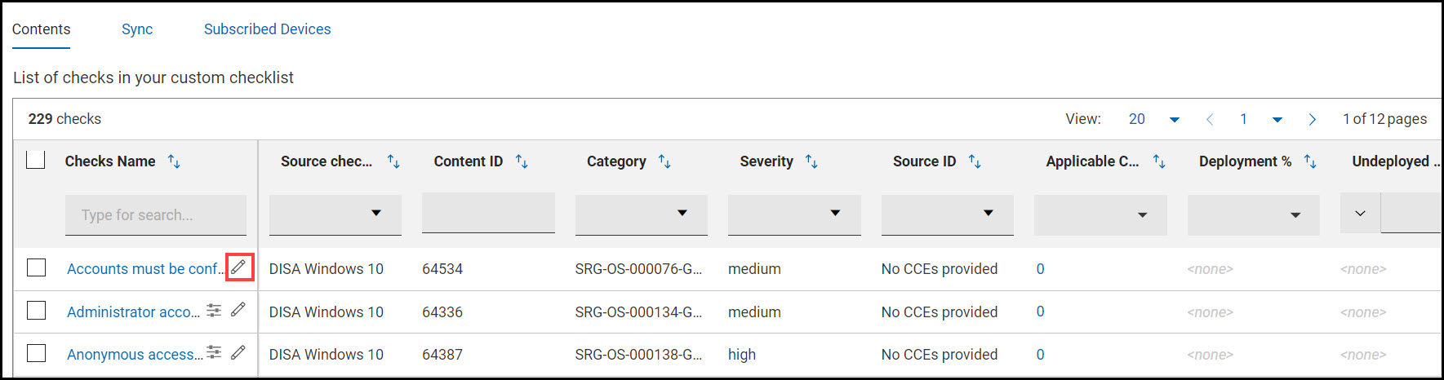Sort by Severity column
This screenshot has height=380, width=1444.
(x=811, y=161)
